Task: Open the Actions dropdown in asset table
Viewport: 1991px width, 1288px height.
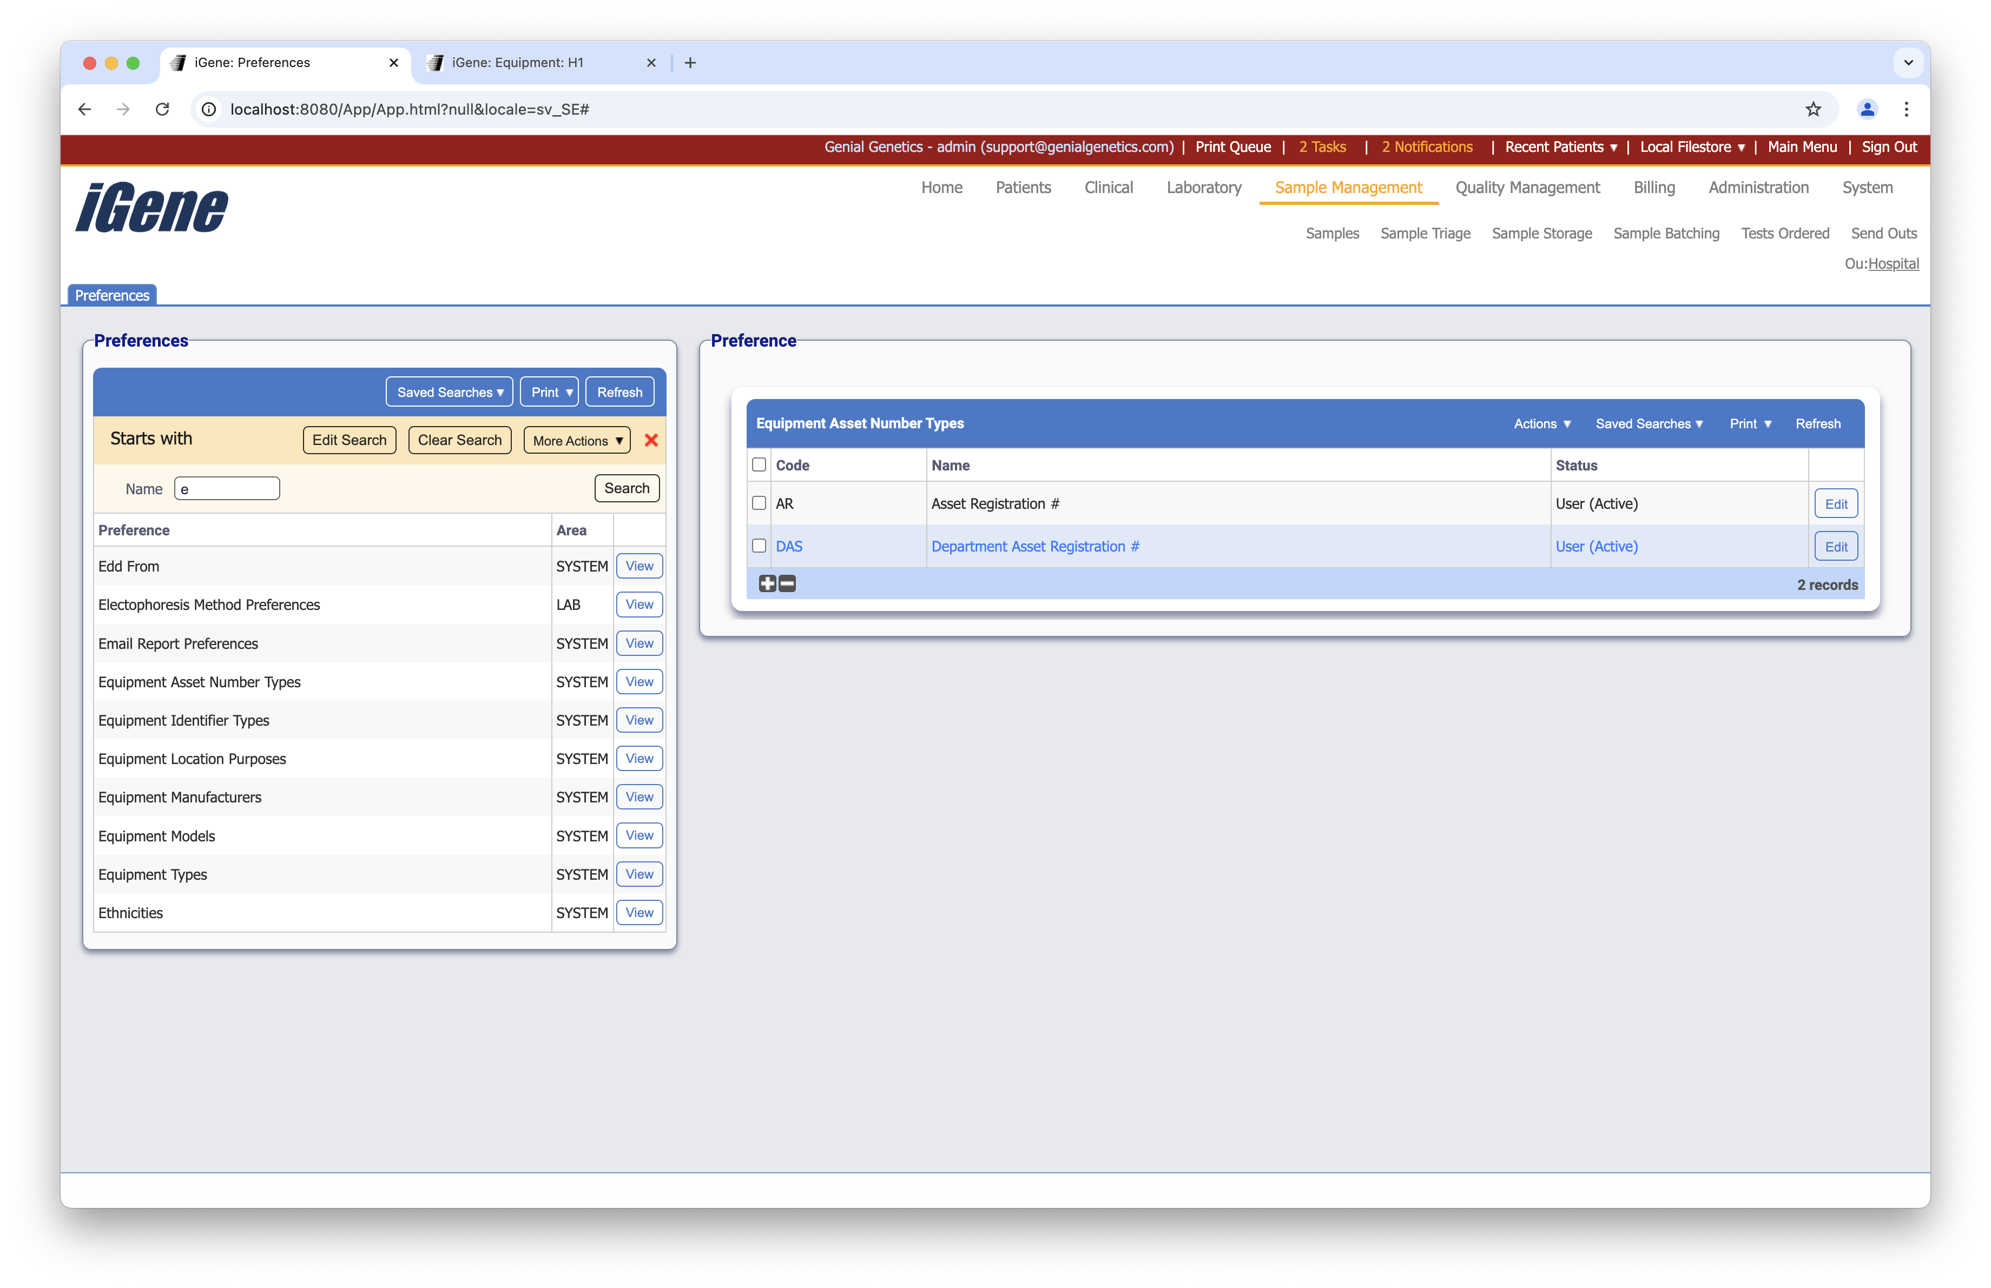Action: tap(1542, 424)
